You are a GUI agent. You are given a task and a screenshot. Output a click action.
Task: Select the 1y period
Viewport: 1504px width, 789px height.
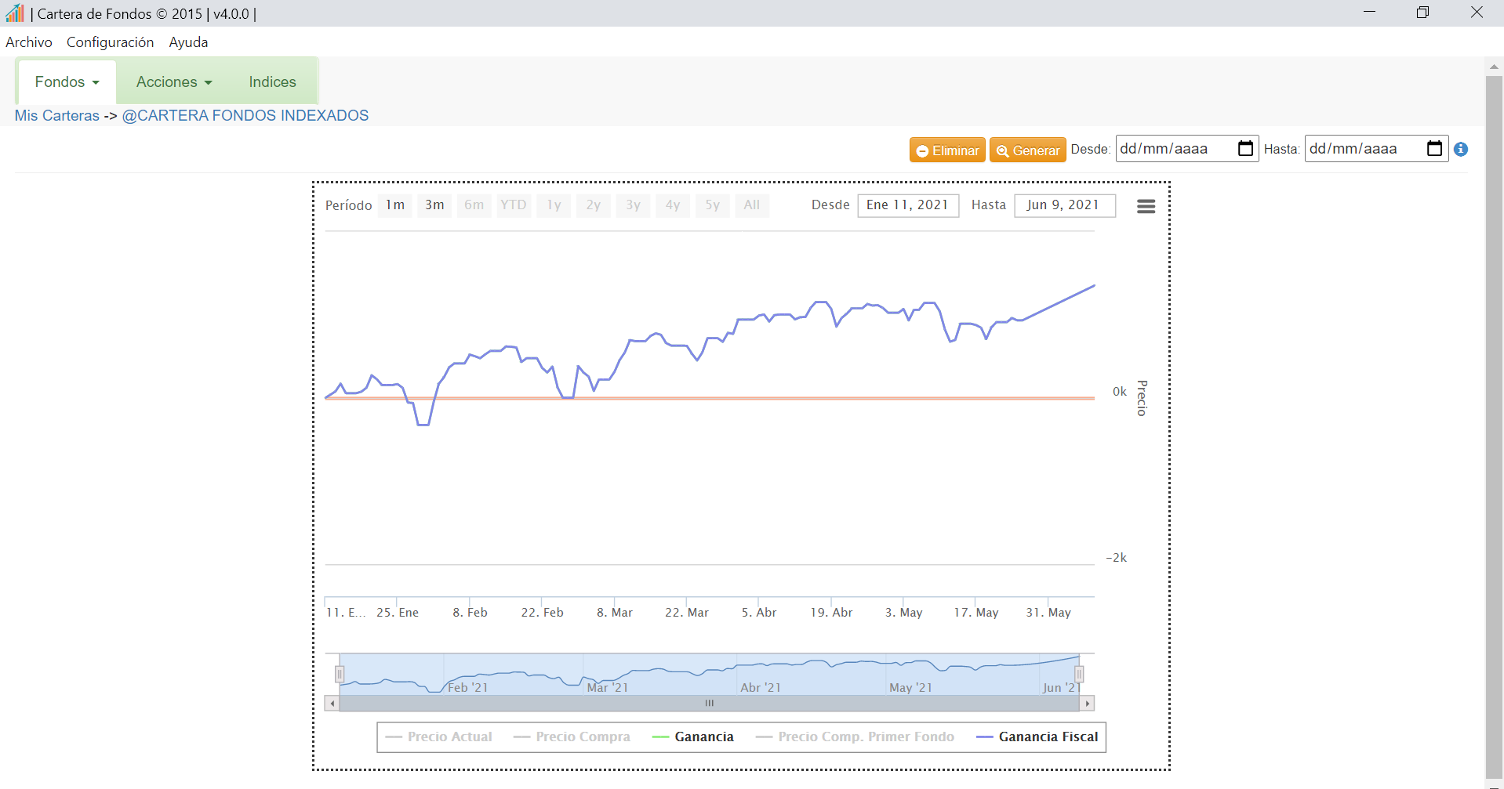554,205
